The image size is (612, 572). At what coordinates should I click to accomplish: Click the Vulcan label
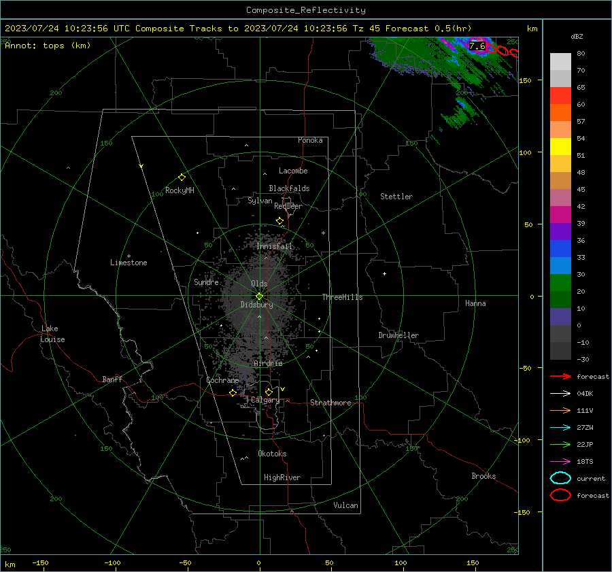click(346, 505)
